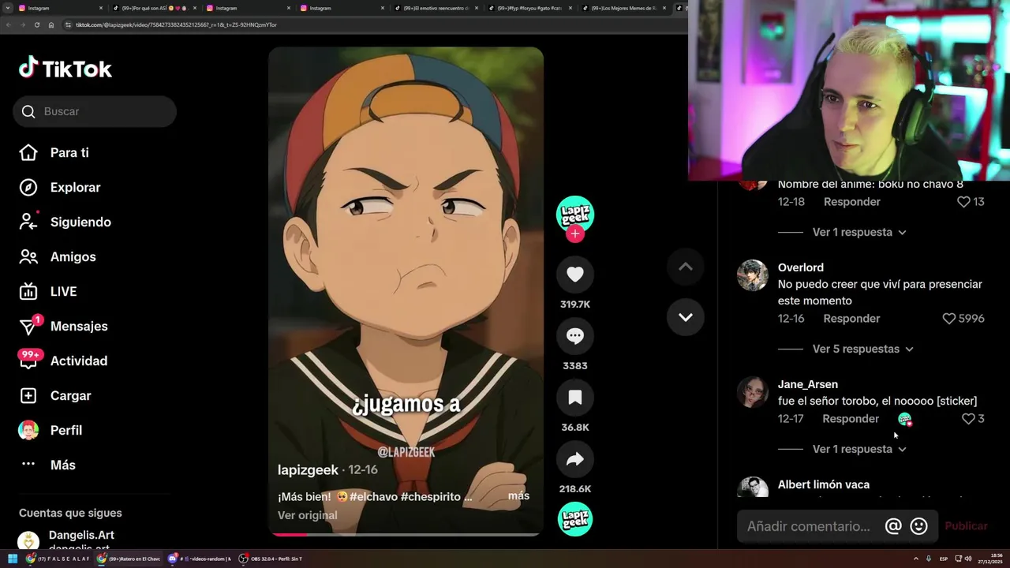This screenshot has height=568, width=1010.
Task: Go to previous video with up chevron
Action: [686, 267]
